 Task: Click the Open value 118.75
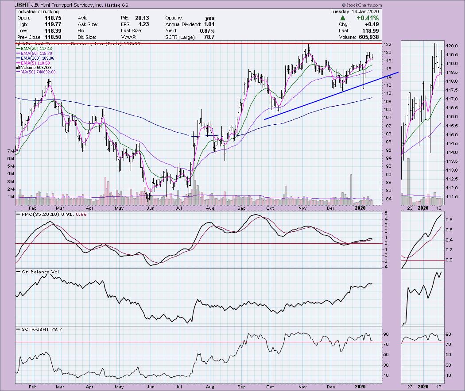click(53, 18)
